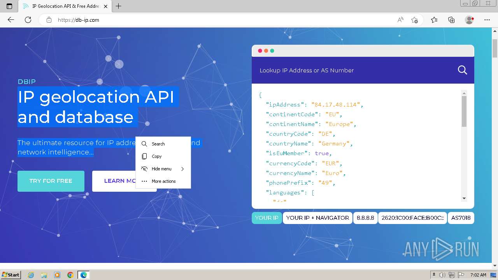
Task: Click the TRY FOR FREE button
Action: click(51, 181)
